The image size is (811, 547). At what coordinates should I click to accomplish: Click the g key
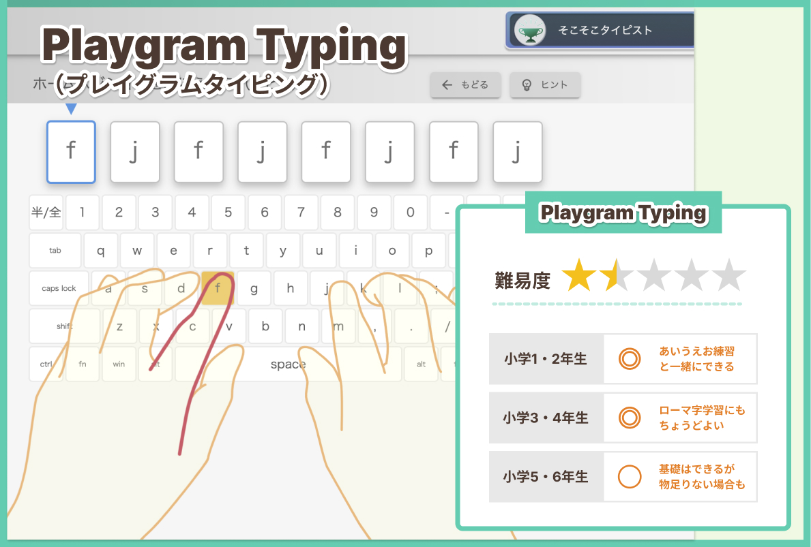[254, 288]
